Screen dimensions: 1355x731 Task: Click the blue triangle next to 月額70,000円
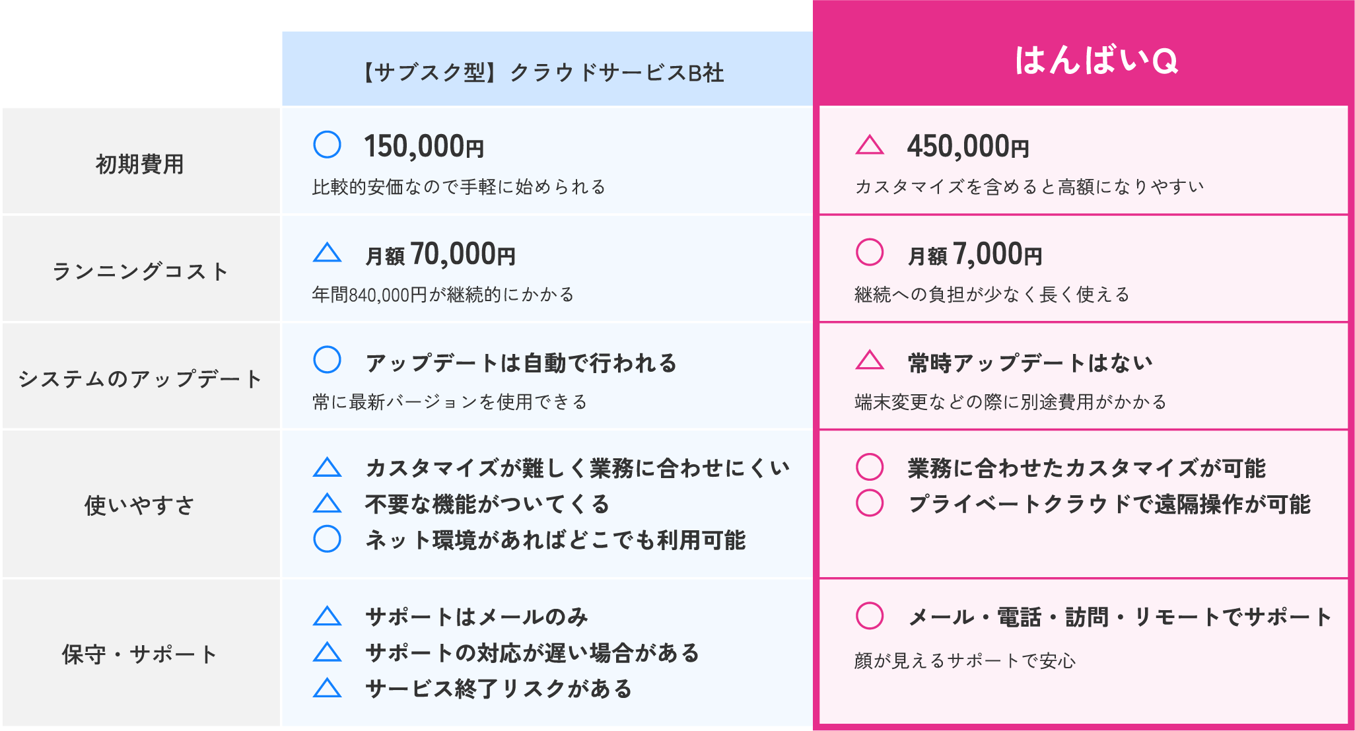pos(327,252)
